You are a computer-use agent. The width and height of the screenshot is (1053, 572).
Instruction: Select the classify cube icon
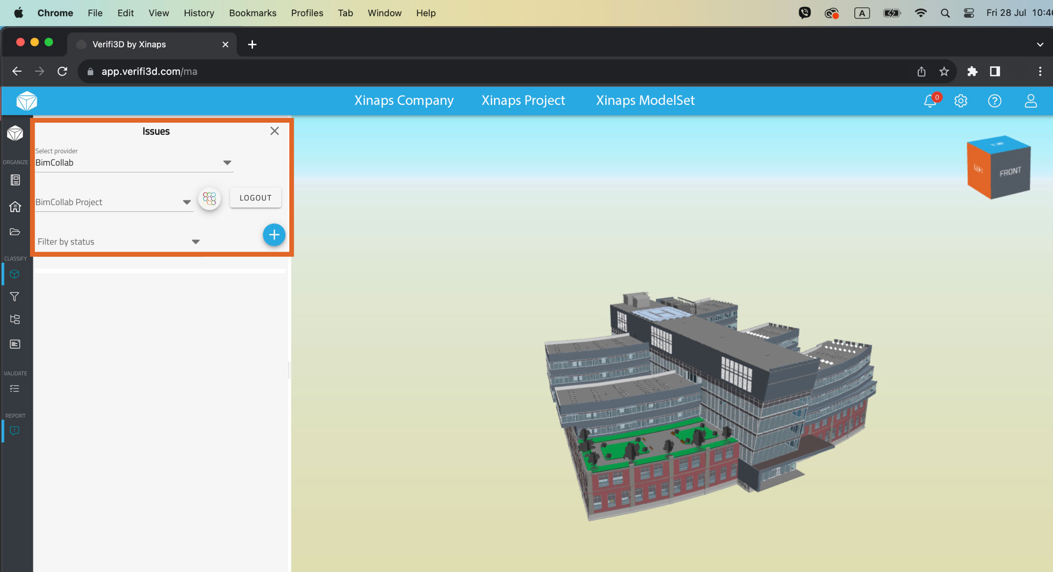coord(15,274)
